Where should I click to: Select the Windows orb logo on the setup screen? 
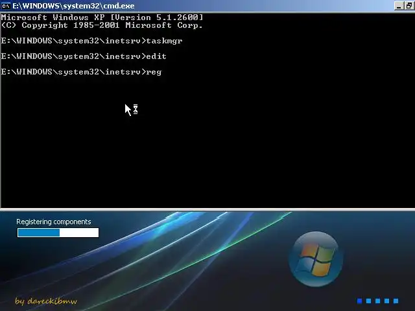click(316, 259)
